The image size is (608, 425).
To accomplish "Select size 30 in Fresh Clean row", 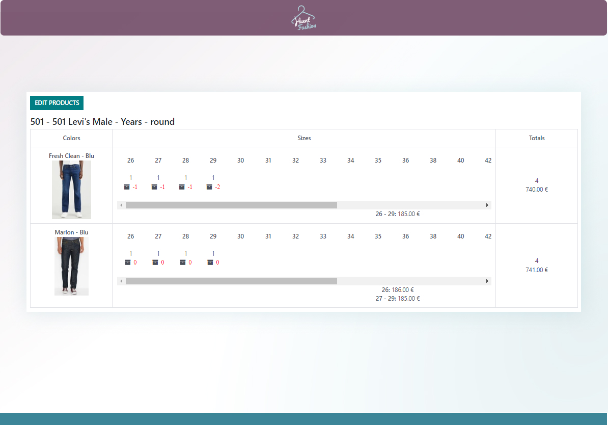I will coord(240,161).
